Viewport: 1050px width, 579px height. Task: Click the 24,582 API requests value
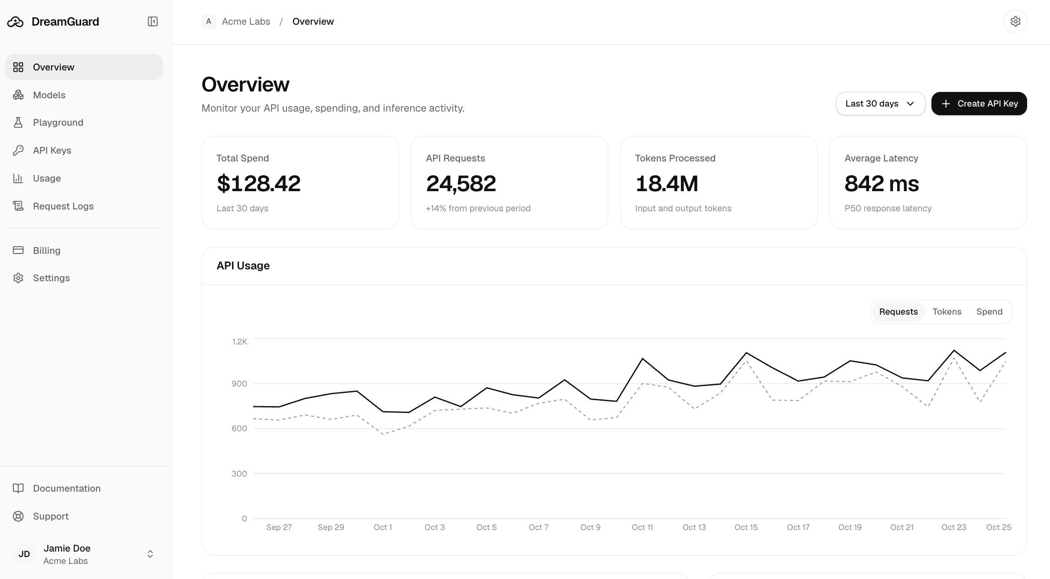coord(461,183)
